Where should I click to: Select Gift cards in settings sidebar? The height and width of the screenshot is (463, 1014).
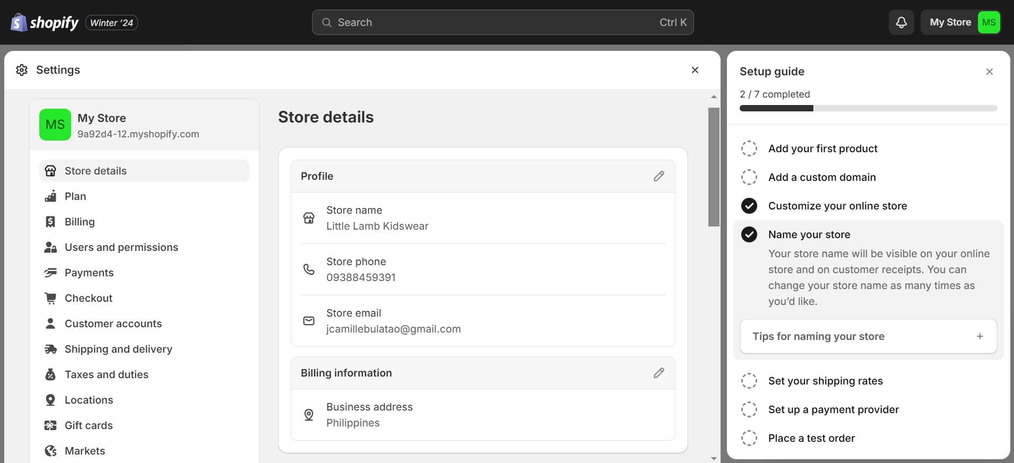[x=144, y=425]
